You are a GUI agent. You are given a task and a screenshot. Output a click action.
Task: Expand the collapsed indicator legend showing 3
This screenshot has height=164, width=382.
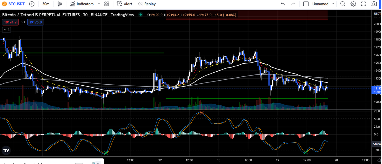click(6, 30)
